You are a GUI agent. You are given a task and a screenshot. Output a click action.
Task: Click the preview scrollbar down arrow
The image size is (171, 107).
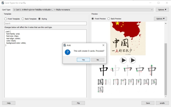pos(166,96)
